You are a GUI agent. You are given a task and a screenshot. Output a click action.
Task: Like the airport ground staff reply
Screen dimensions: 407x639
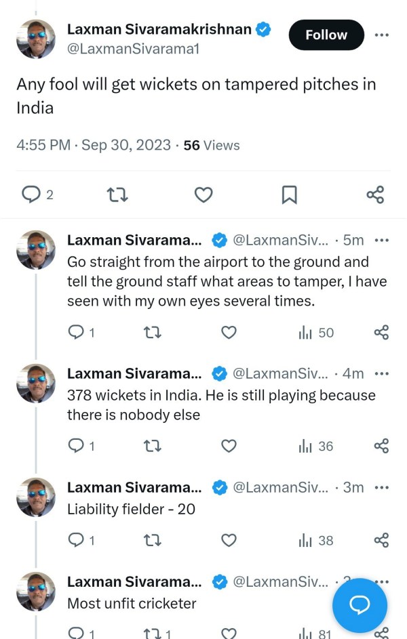pyautogui.click(x=229, y=332)
